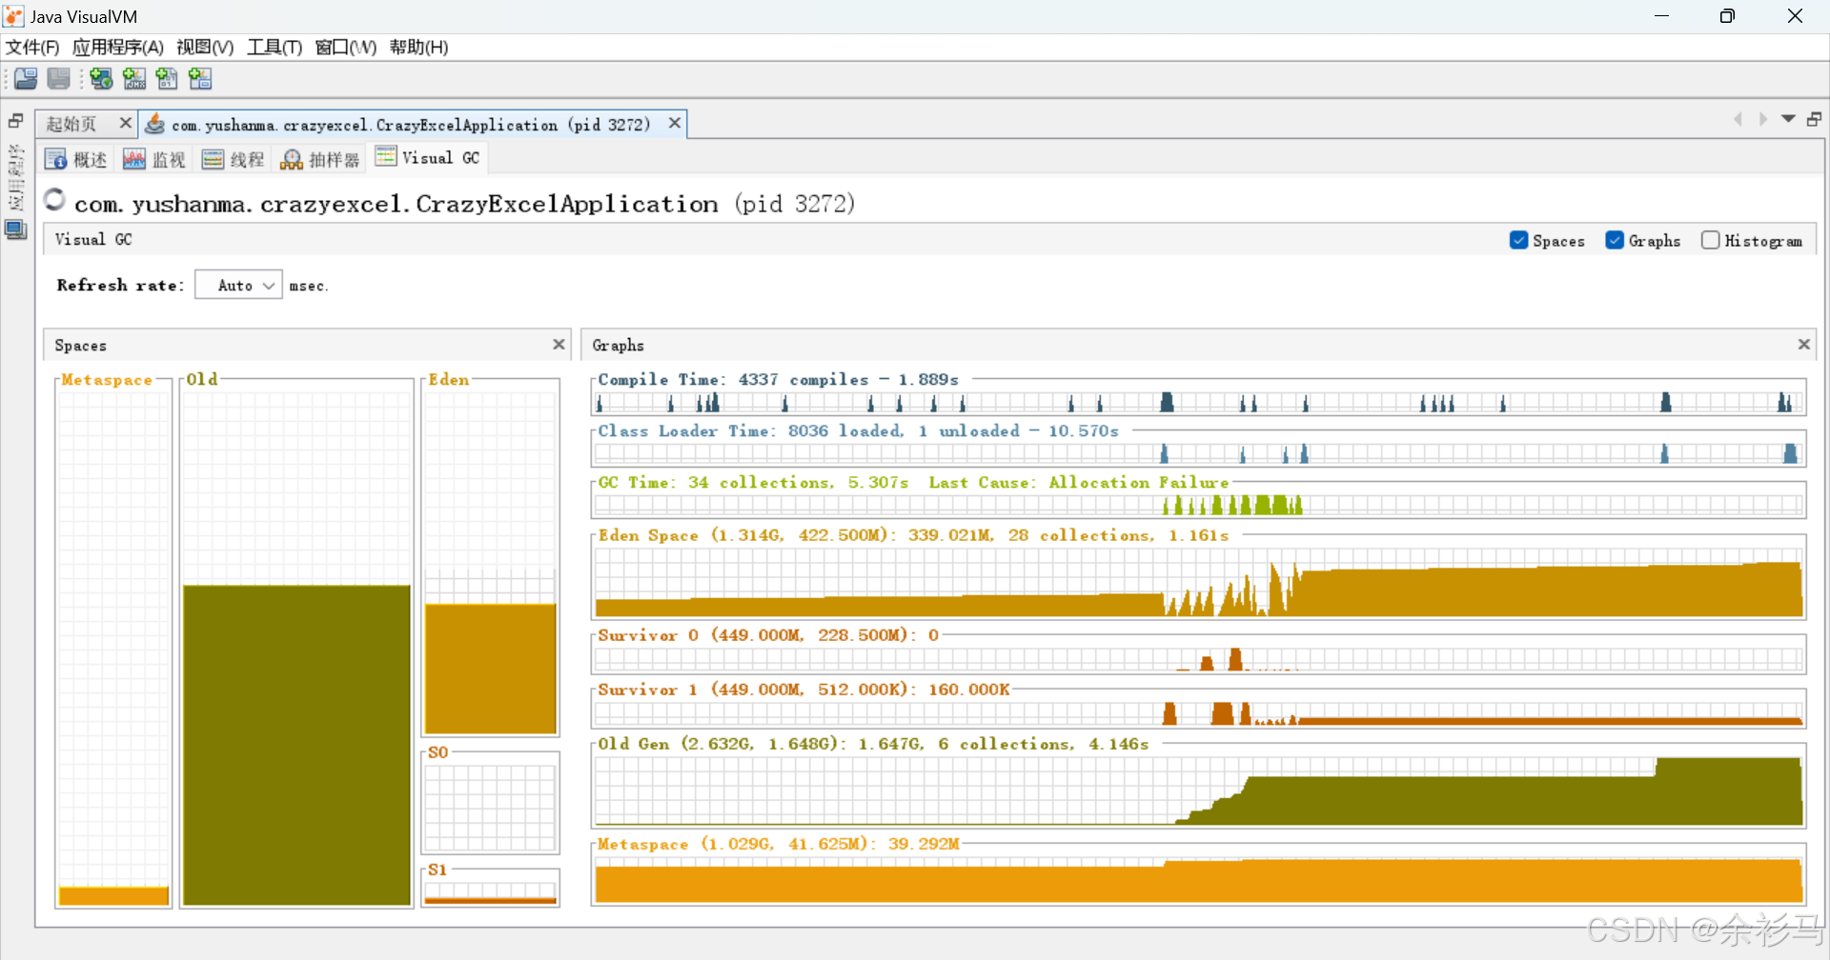Click the Metaspace graph label in Graphs
This screenshot has width=1830, height=960.
779,843
